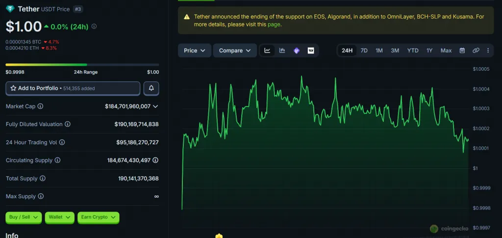Open chart more options menu
502x238 pixels.
[x=488, y=50]
